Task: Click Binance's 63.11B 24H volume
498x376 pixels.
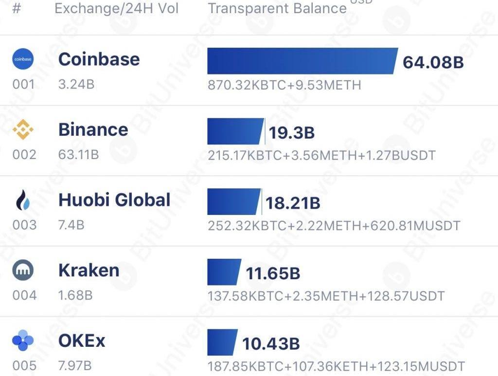Action: tap(78, 155)
